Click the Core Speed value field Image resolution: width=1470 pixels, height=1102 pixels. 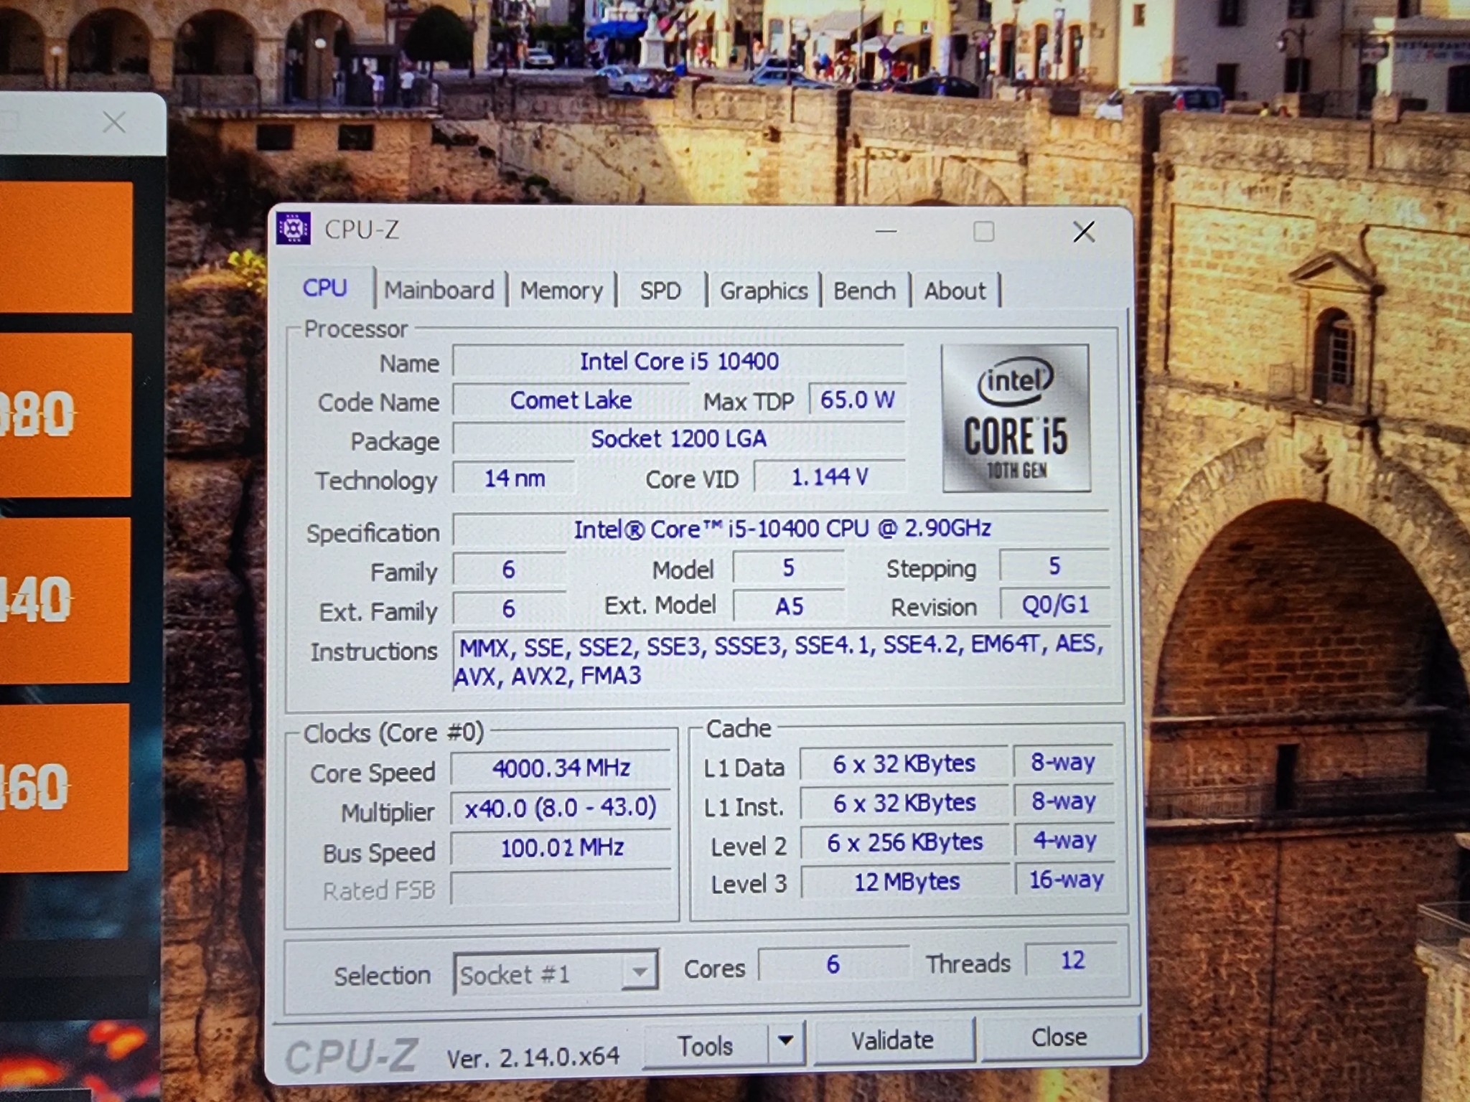[x=561, y=768]
